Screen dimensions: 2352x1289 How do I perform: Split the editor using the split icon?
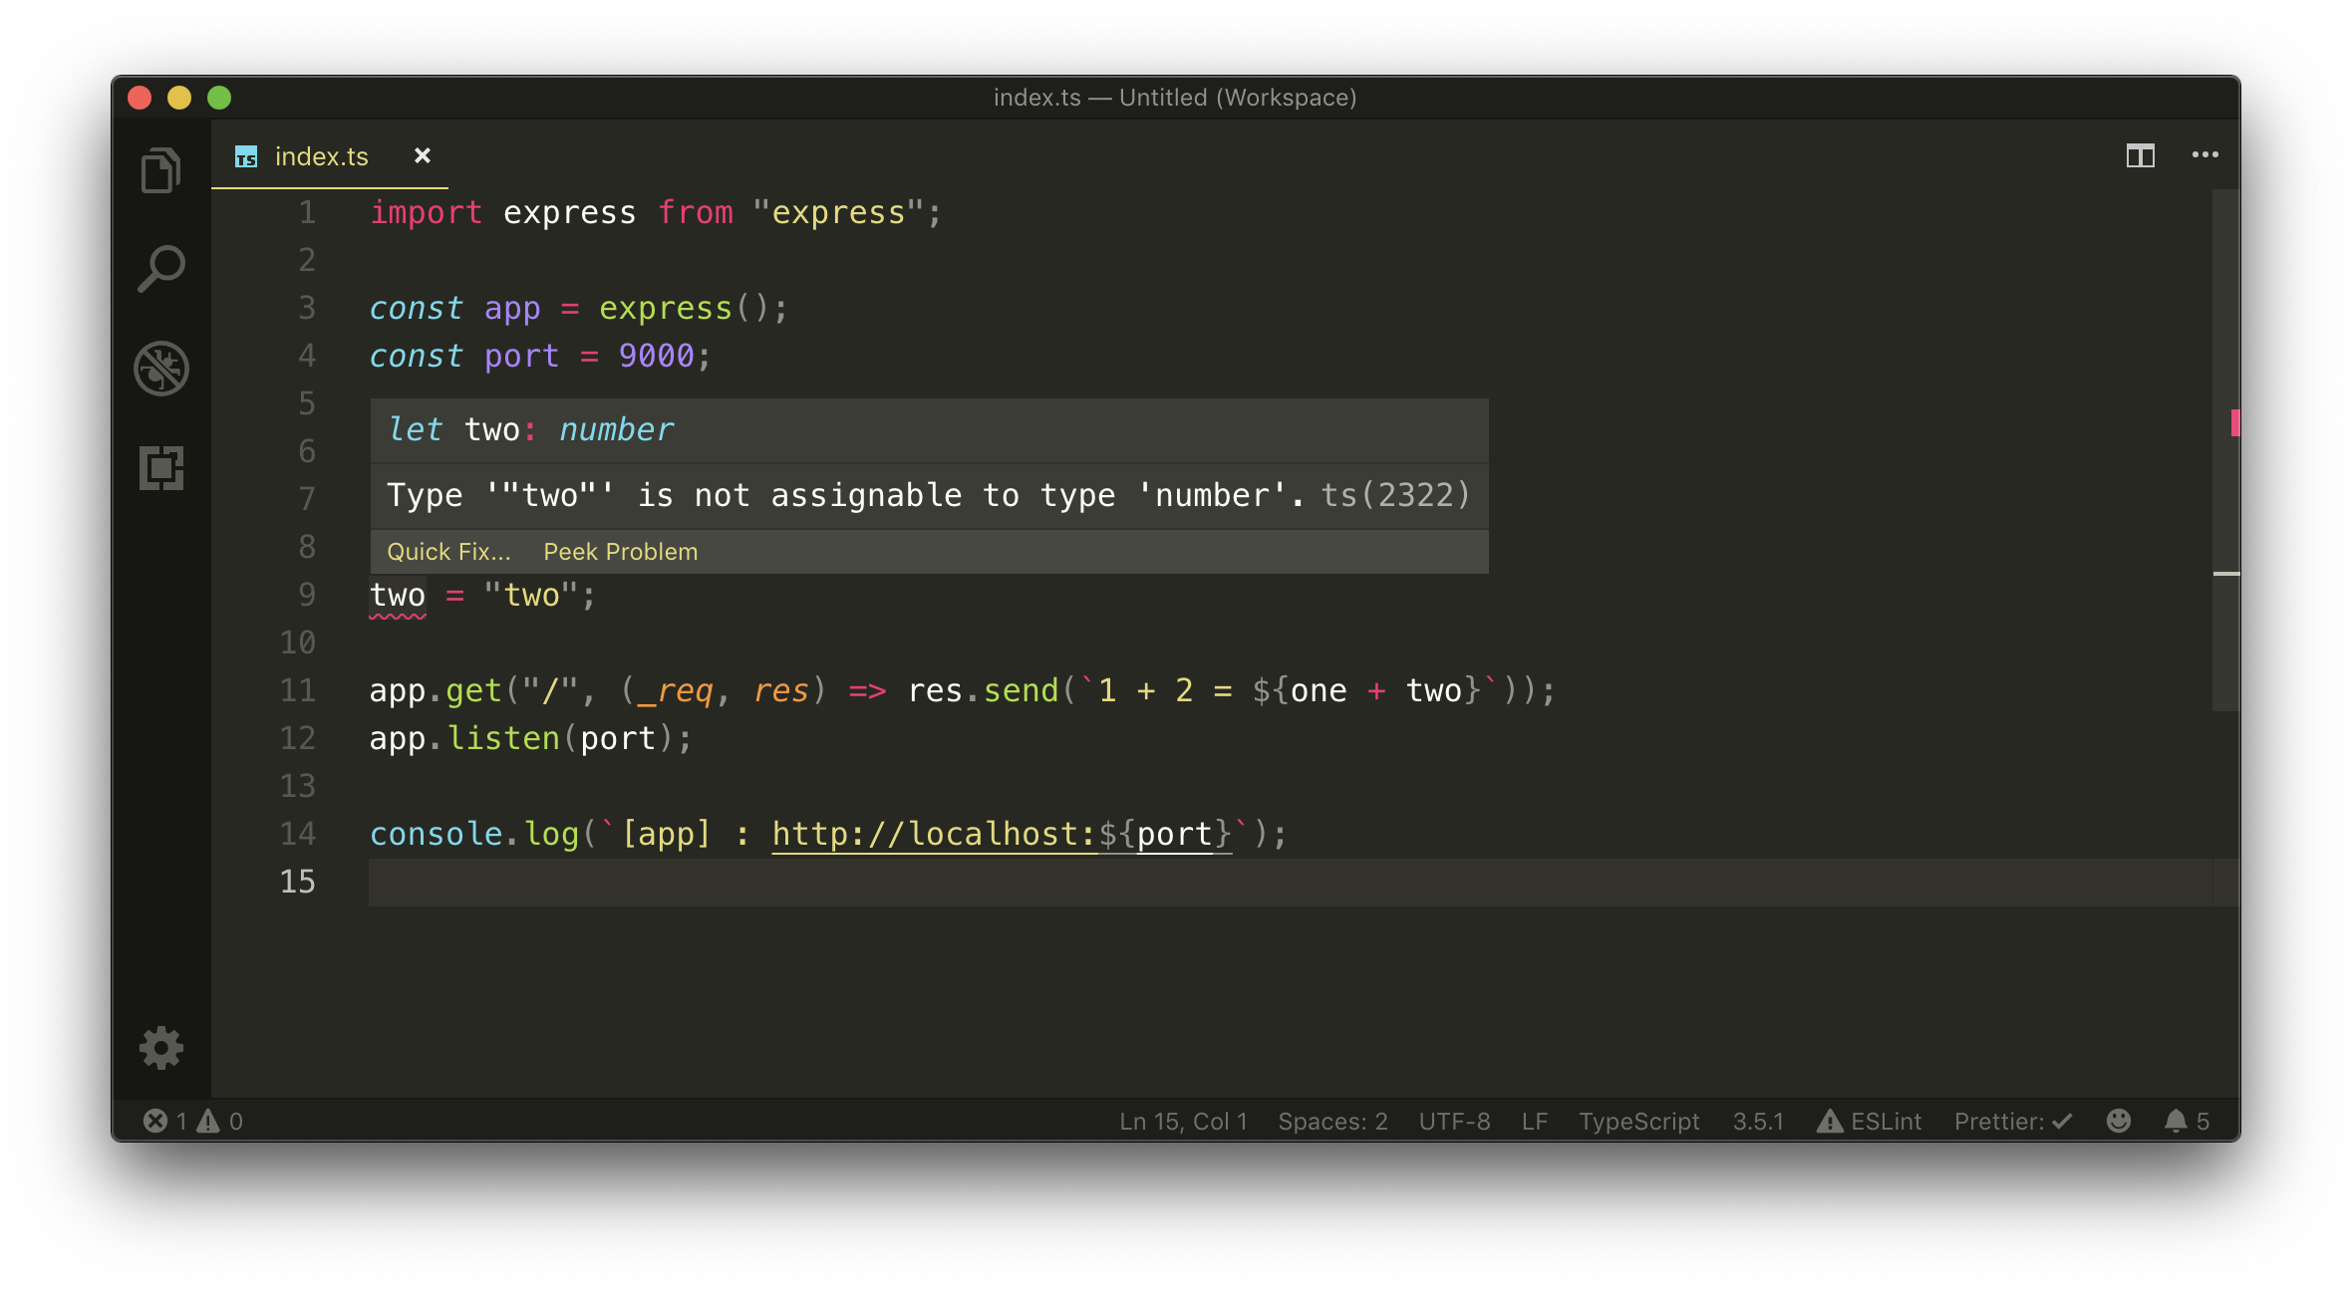[2140, 155]
